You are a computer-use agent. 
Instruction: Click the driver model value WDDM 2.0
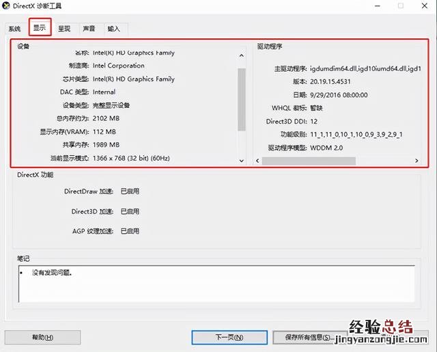[326, 148]
